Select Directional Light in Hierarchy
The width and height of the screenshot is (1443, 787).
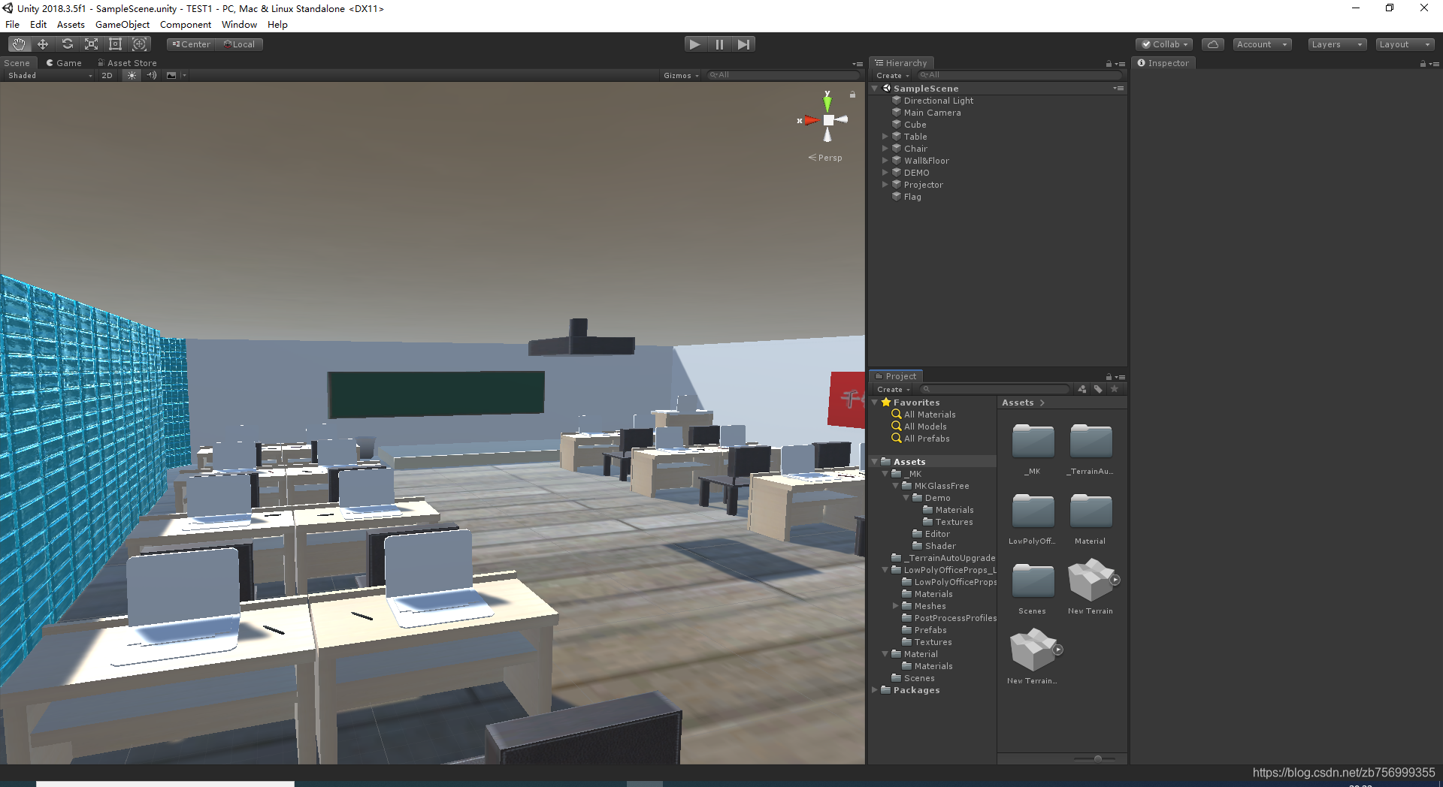point(938,101)
